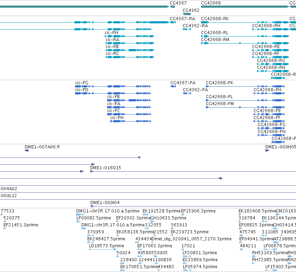Viewport: 296px width, 272px height.
Task: Open EST 475745 label
Action: (248, 232)
